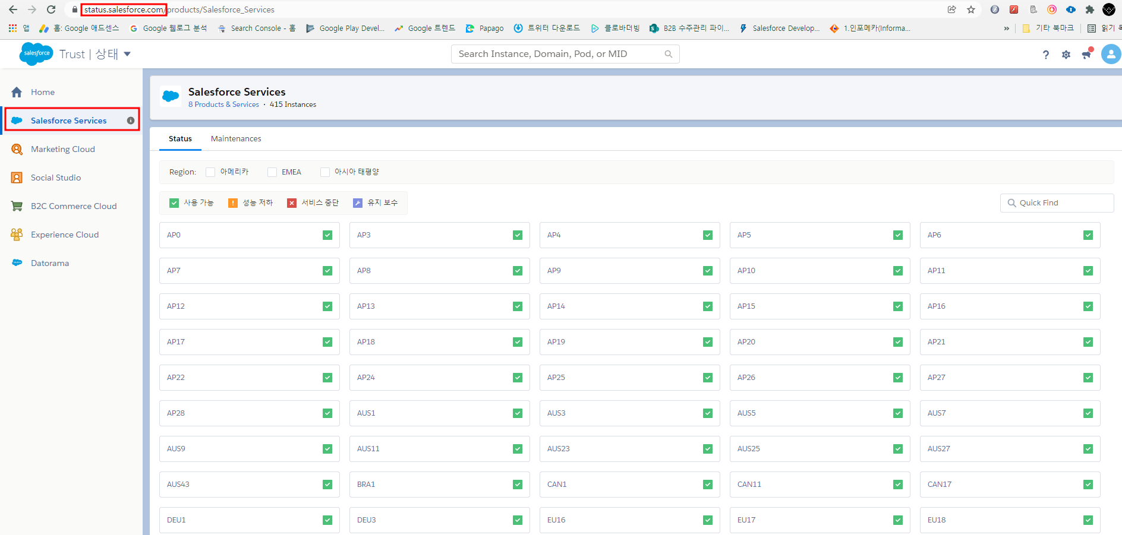
Task: Open the Chrome apps grid icon
Action: point(12,28)
